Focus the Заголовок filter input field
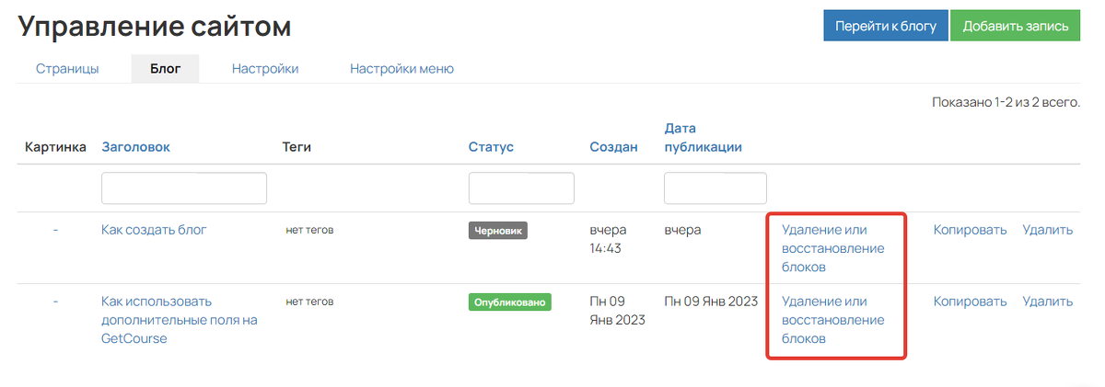The image size is (1105, 387). point(184,188)
